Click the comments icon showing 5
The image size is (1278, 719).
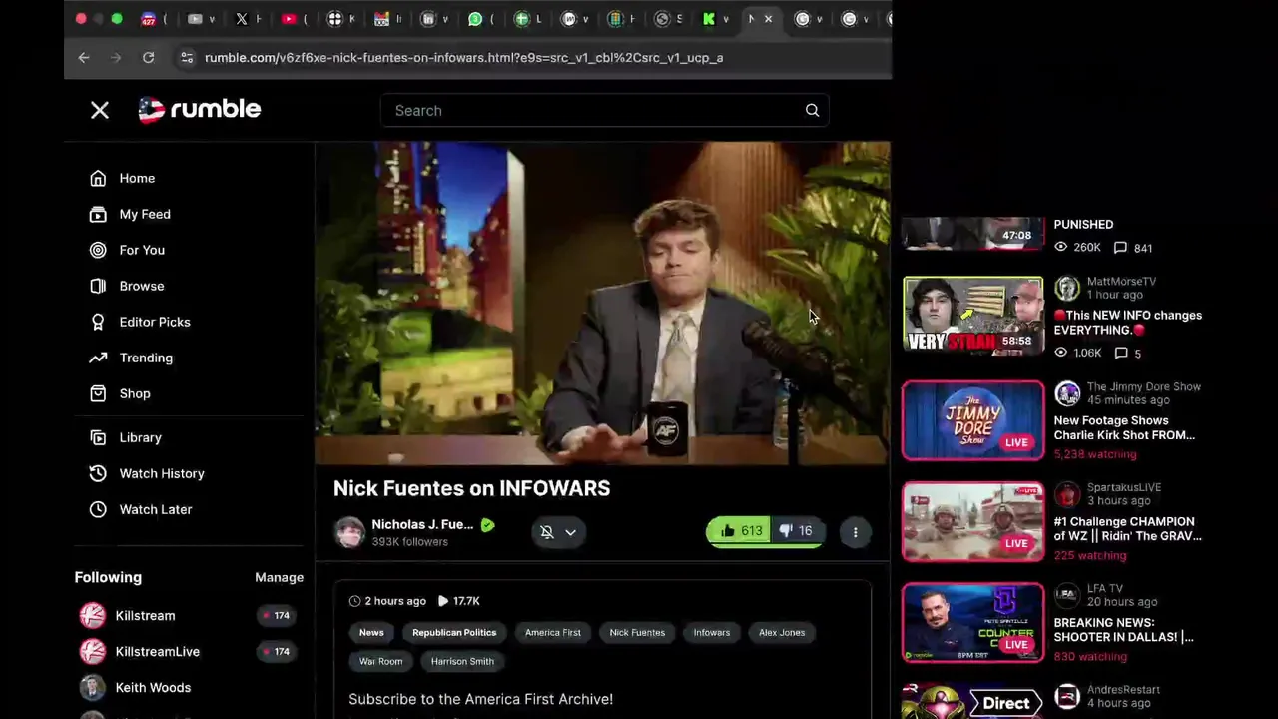(x=1120, y=353)
